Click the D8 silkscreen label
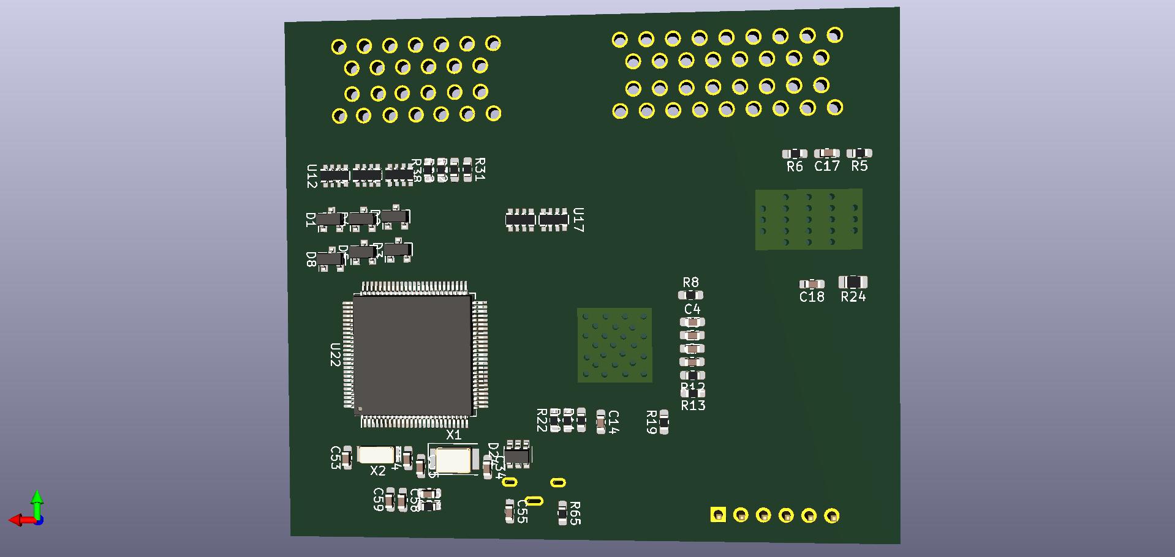Image resolution: width=1175 pixels, height=557 pixels. [x=311, y=260]
